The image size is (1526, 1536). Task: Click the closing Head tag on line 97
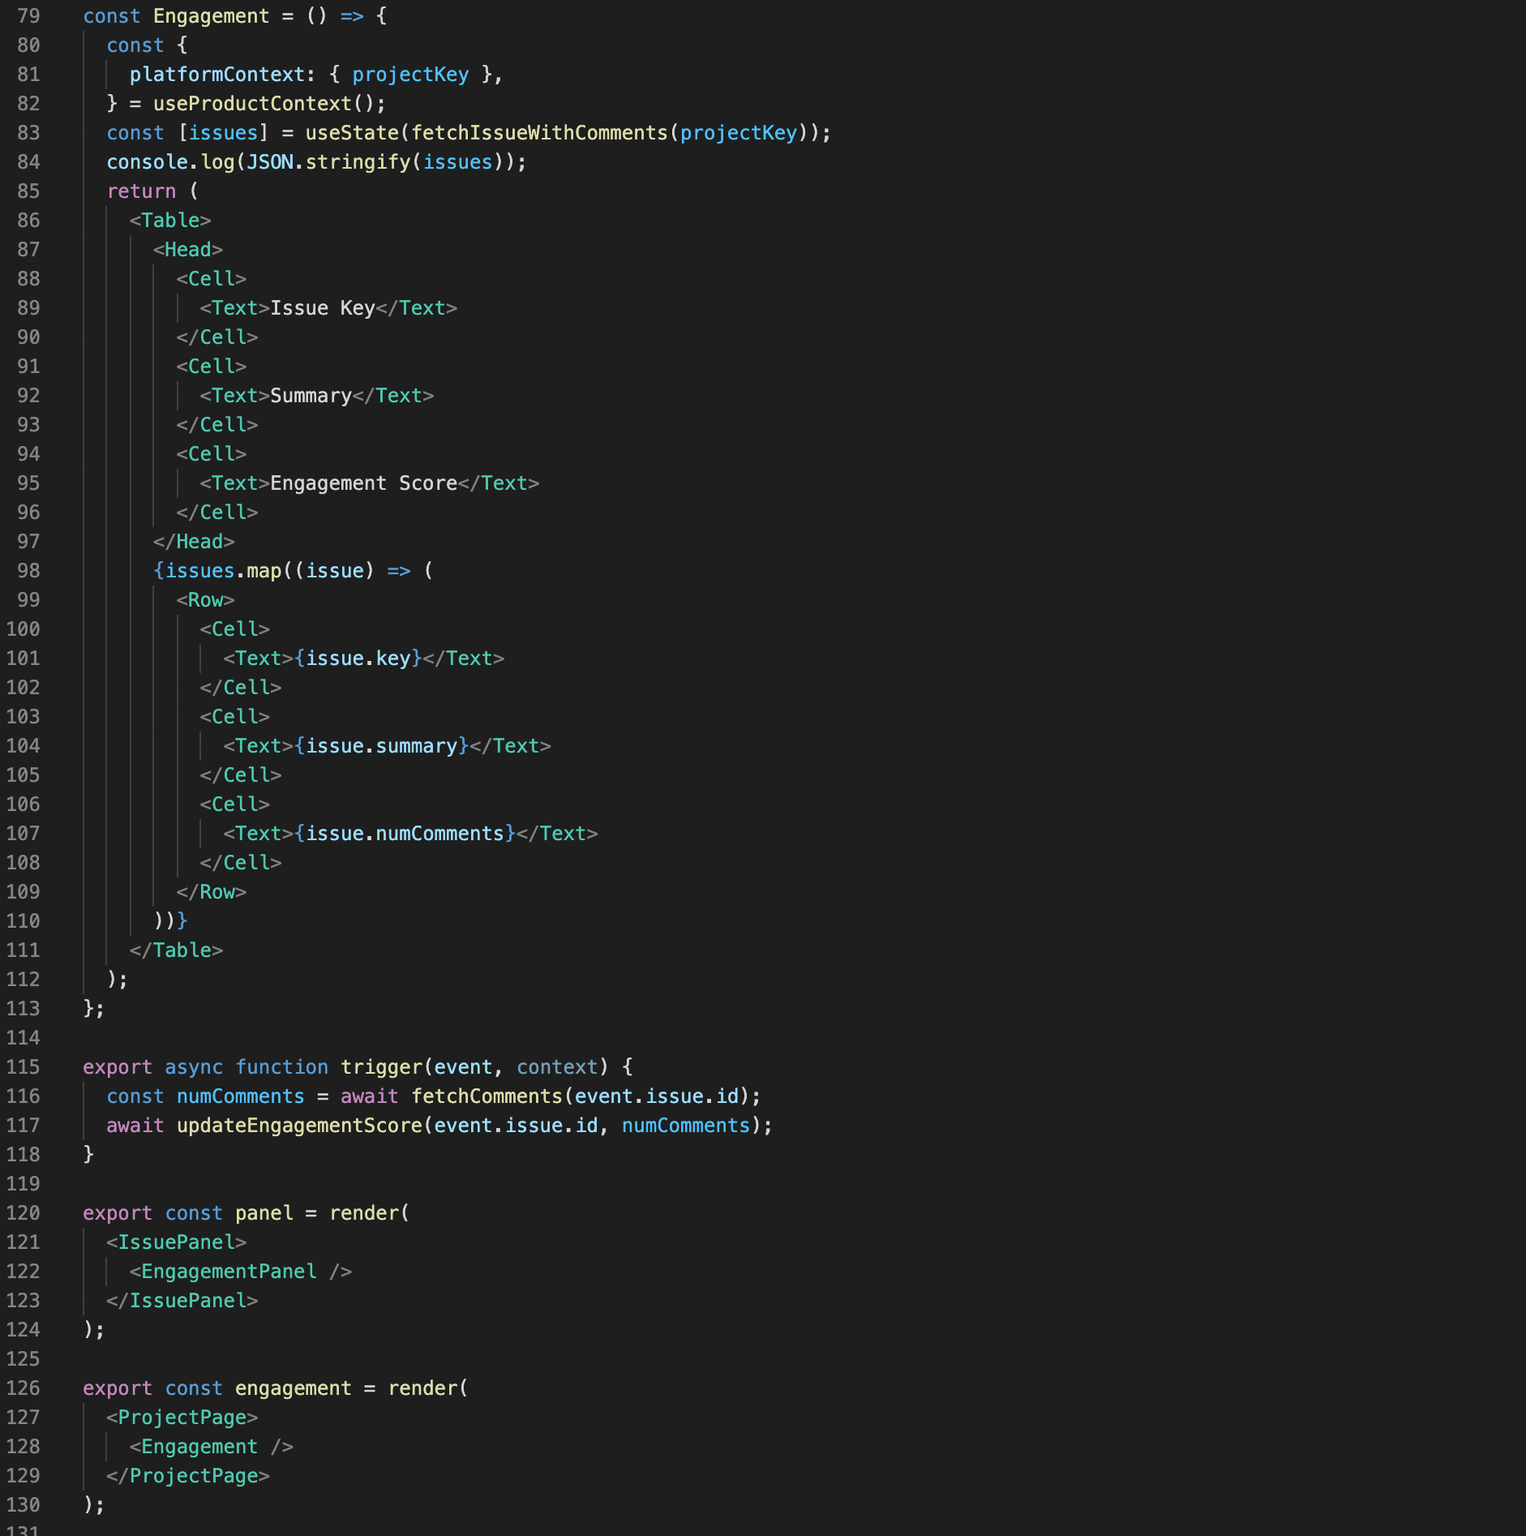[x=194, y=542]
